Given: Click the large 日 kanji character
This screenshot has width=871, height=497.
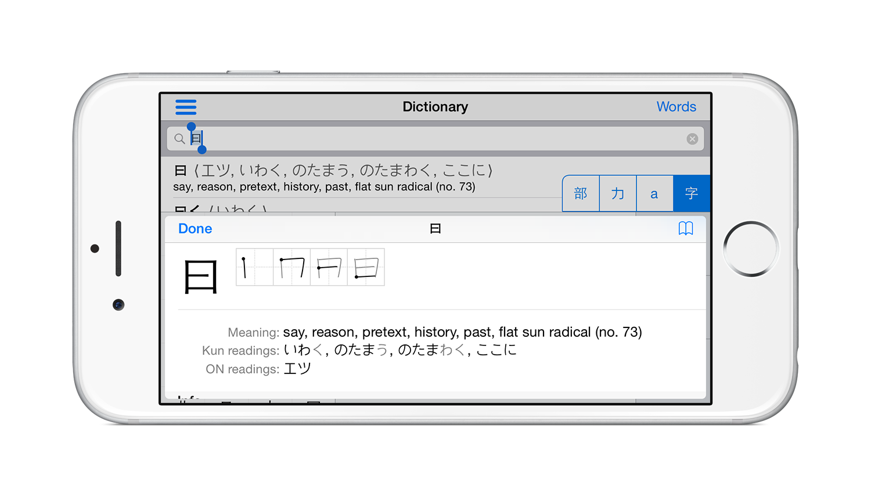Looking at the screenshot, I should coord(200,277).
